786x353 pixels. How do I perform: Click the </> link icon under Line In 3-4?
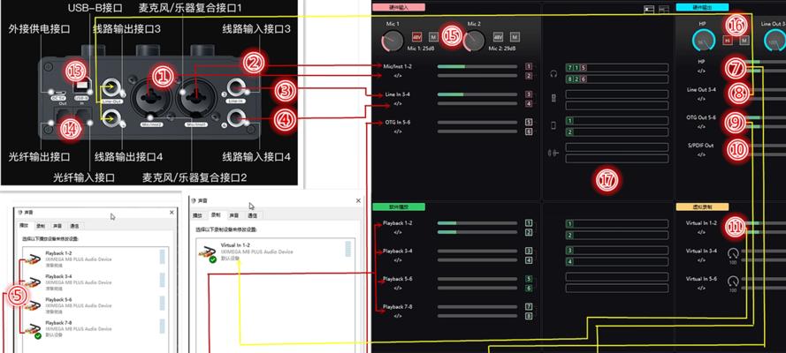tap(398, 103)
